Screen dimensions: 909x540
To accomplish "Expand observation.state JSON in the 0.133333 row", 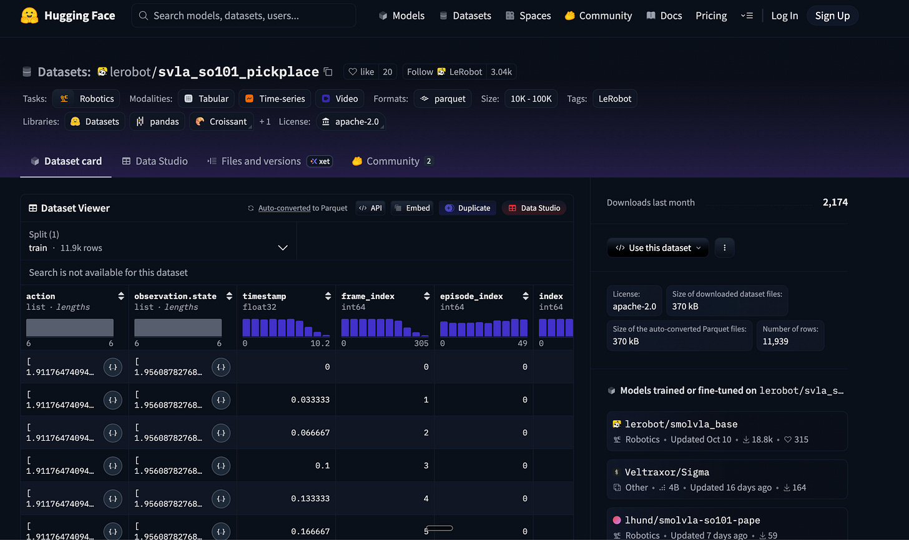I will (x=221, y=498).
